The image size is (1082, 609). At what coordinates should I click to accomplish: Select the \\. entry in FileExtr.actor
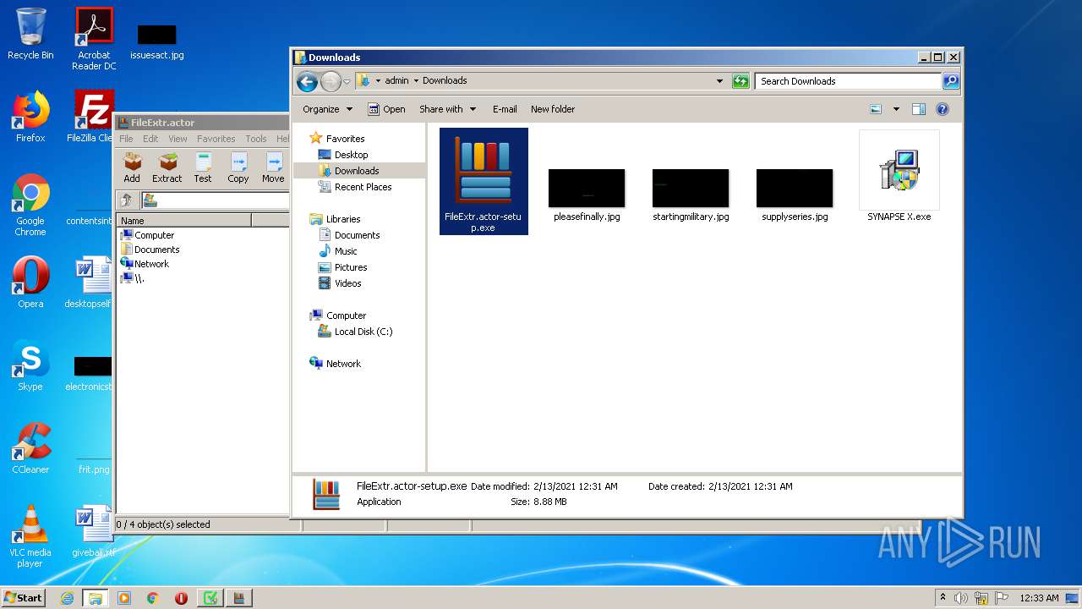coord(133,278)
